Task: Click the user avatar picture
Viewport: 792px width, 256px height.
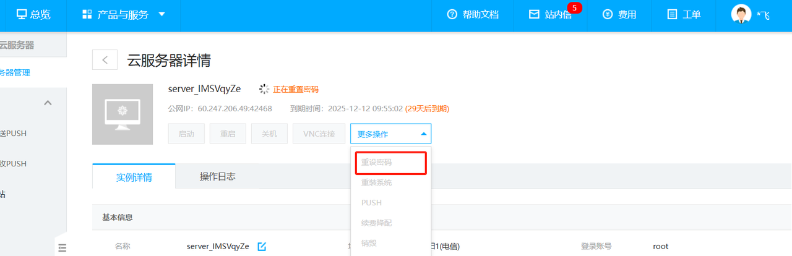Action: pos(741,14)
